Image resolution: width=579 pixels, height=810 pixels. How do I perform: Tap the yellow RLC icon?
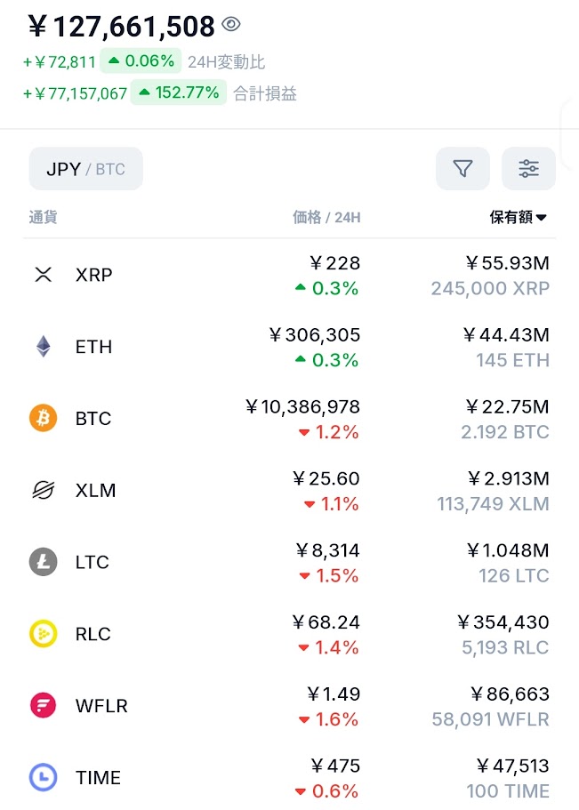point(44,634)
